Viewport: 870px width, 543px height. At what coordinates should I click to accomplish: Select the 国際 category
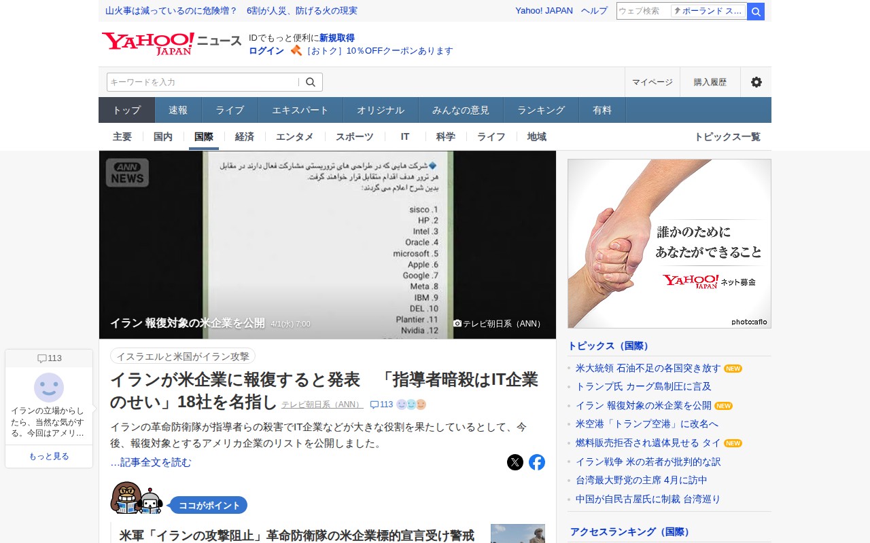204,136
